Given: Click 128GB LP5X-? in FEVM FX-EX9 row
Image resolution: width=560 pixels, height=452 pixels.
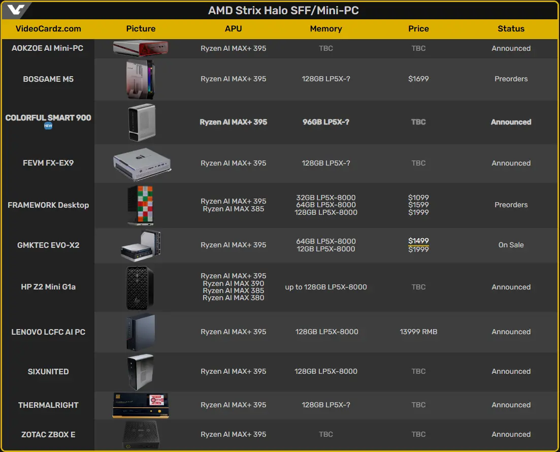Looking at the screenshot, I should coord(326,164).
